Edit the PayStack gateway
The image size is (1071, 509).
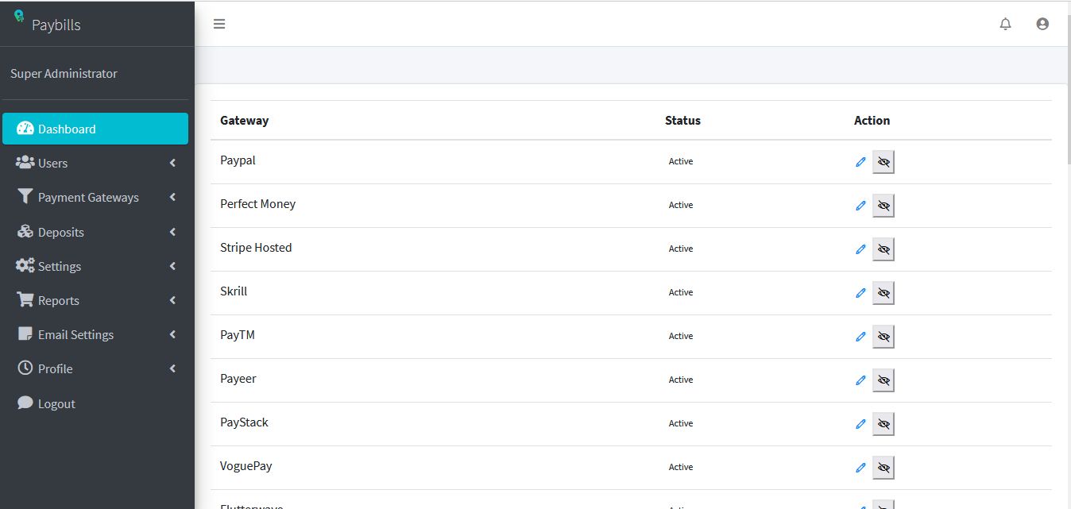coord(860,424)
